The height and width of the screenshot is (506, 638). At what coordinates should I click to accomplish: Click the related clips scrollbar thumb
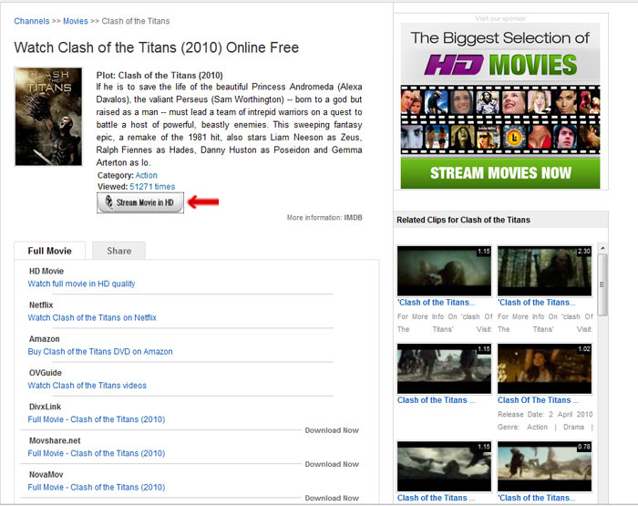pos(602,284)
